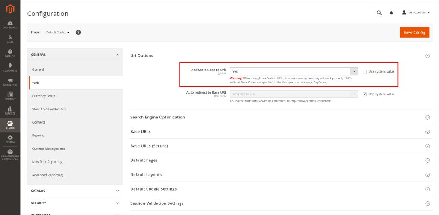Open notifications bell icon

point(391,13)
